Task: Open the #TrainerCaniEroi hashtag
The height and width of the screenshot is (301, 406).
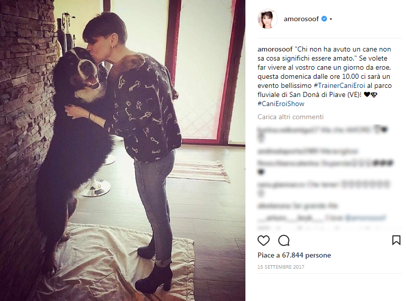Action: pyautogui.click(x=339, y=85)
